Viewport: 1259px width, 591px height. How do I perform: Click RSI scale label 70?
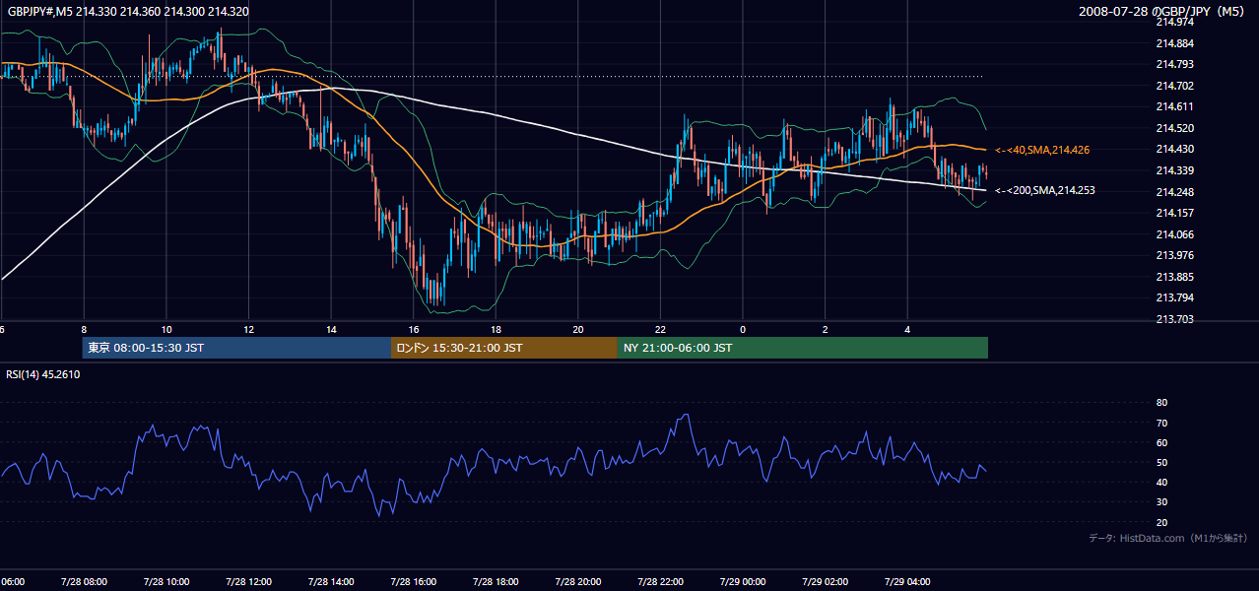(1161, 424)
